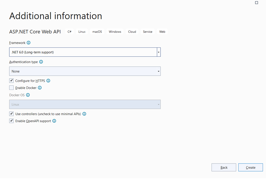The height and width of the screenshot is (180, 266).
Task: Expand the Docker OS dropdown
Action: (158, 104)
